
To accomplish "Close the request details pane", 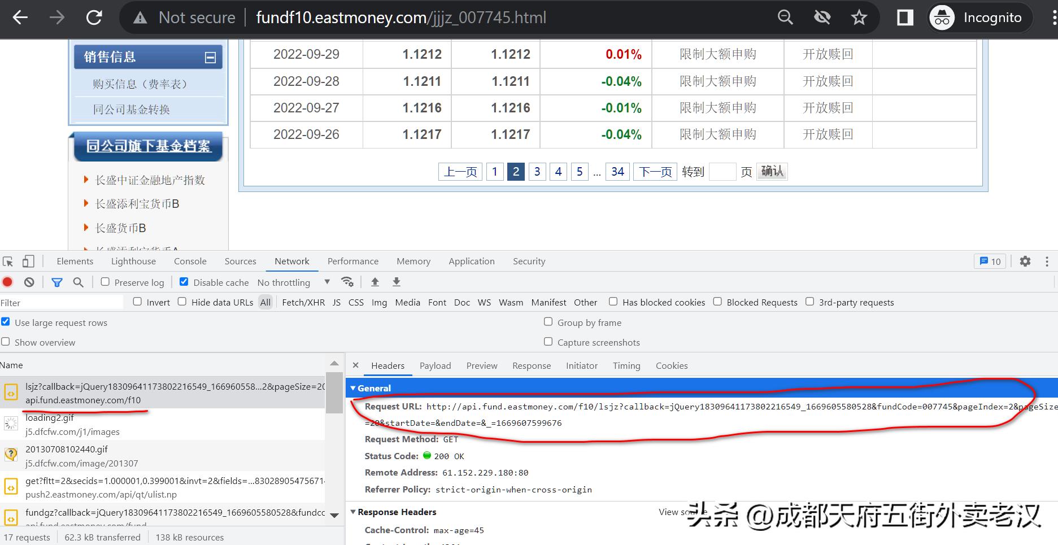I will click(356, 365).
